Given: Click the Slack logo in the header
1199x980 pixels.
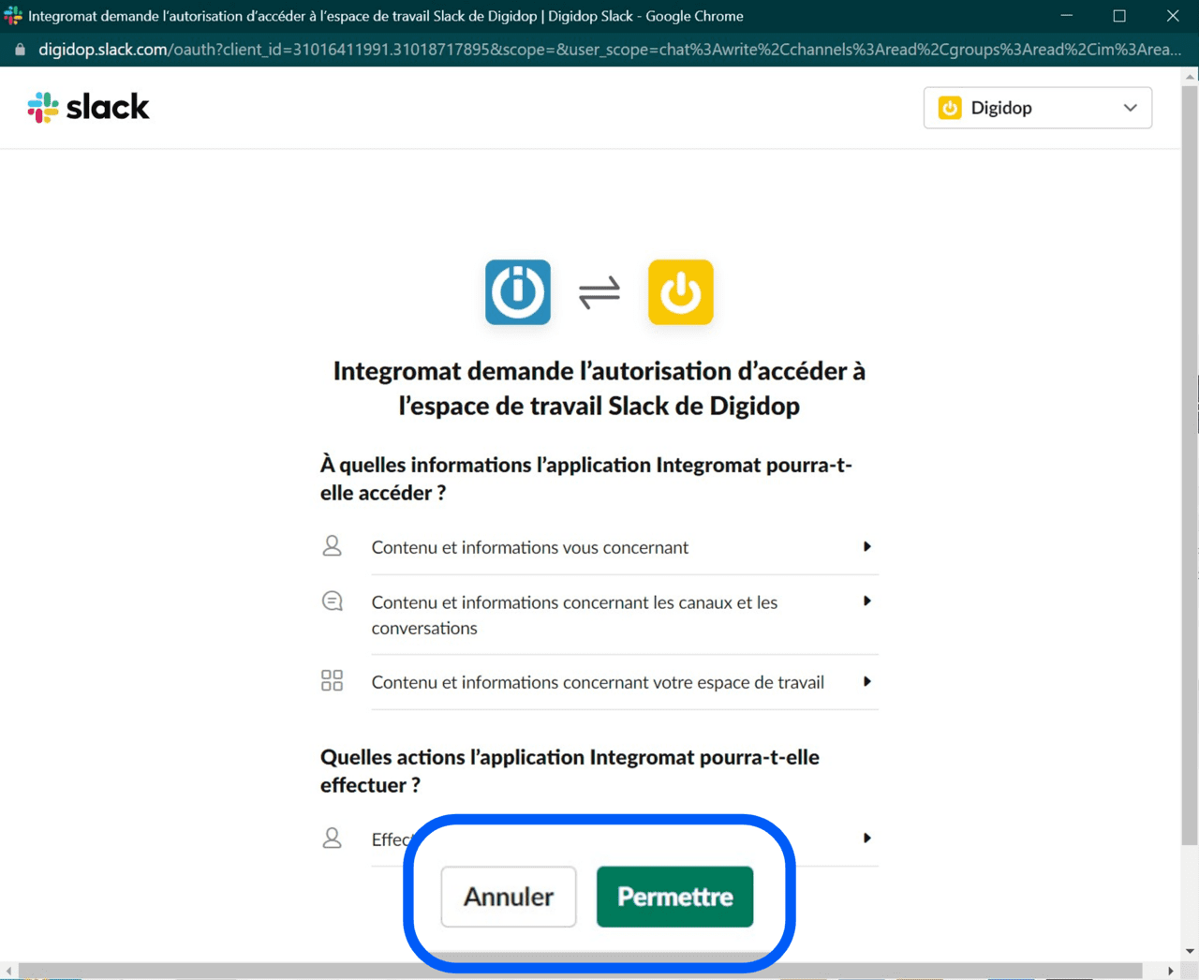Looking at the screenshot, I should click(x=88, y=108).
